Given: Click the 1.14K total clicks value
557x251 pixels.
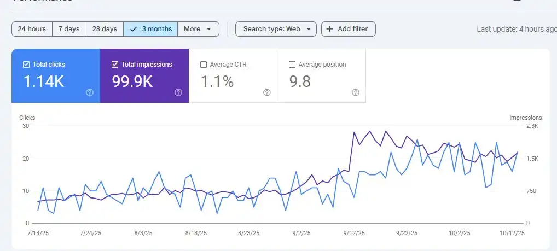Looking at the screenshot, I should tap(43, 81).
